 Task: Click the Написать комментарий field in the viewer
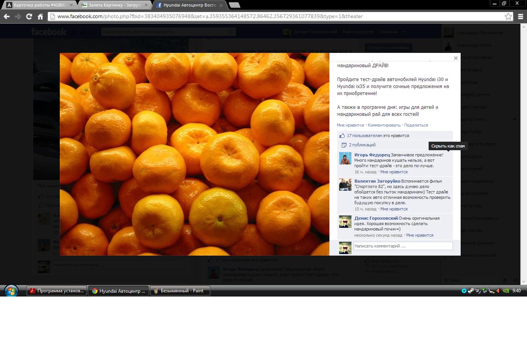click(403, 246)
